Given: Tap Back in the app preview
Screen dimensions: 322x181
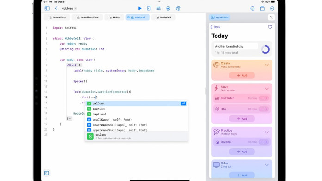Looking at the screenshot, I should click(215, 27).
